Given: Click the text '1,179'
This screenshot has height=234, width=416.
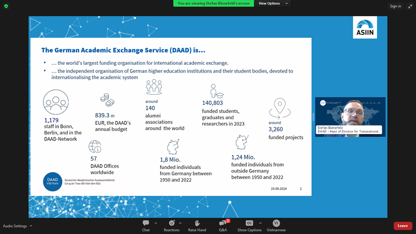Looking at the screenshot, I should 51,120.
